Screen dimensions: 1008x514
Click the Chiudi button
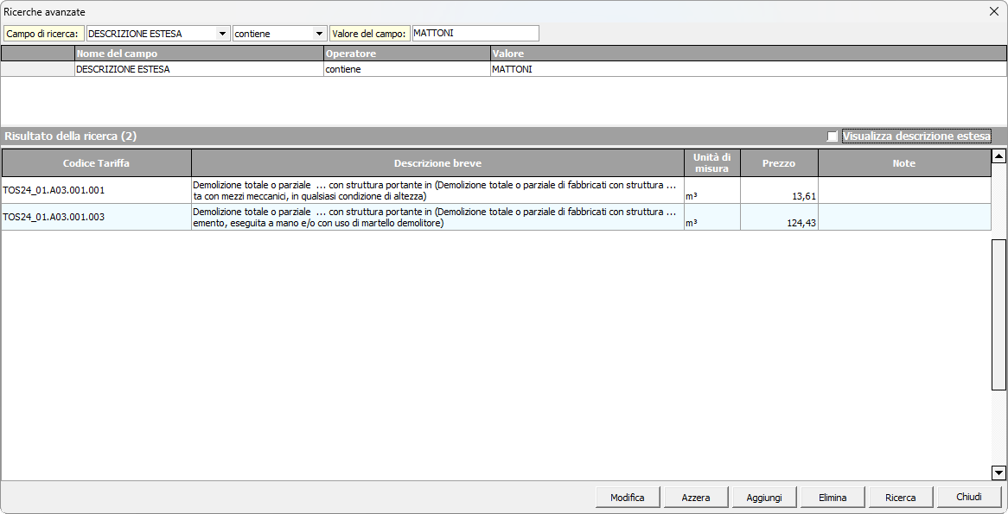coord(968,498)
